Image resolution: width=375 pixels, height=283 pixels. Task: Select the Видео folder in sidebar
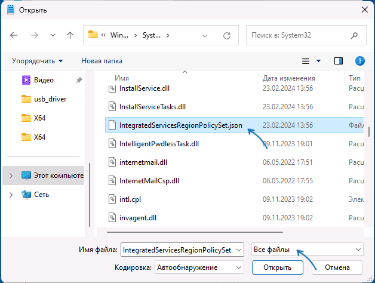point(43,79)
